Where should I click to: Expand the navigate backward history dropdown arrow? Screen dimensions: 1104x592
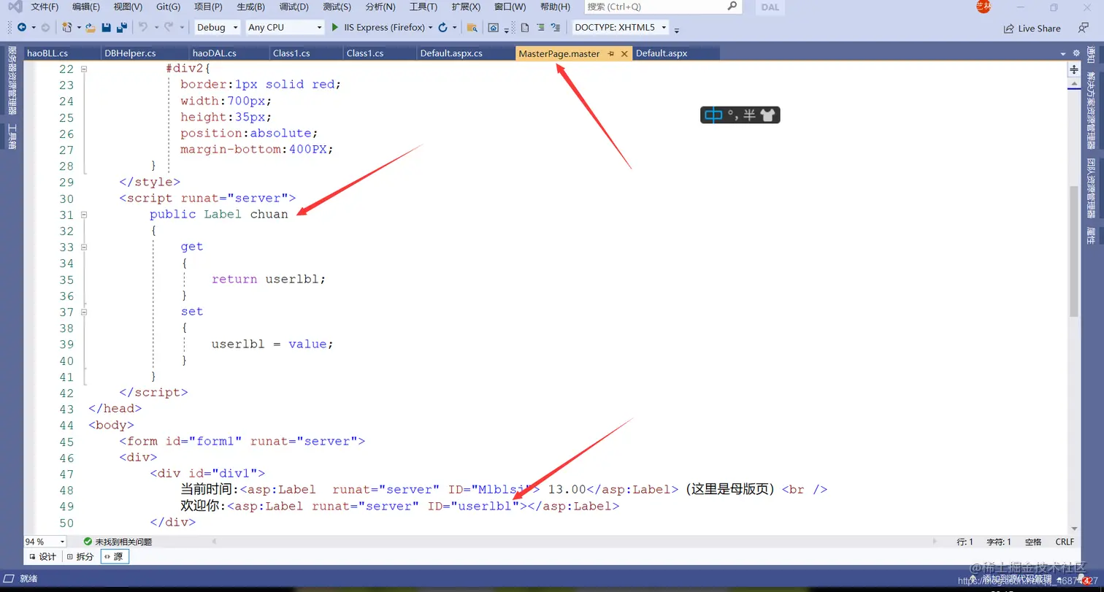pos(33,28)
